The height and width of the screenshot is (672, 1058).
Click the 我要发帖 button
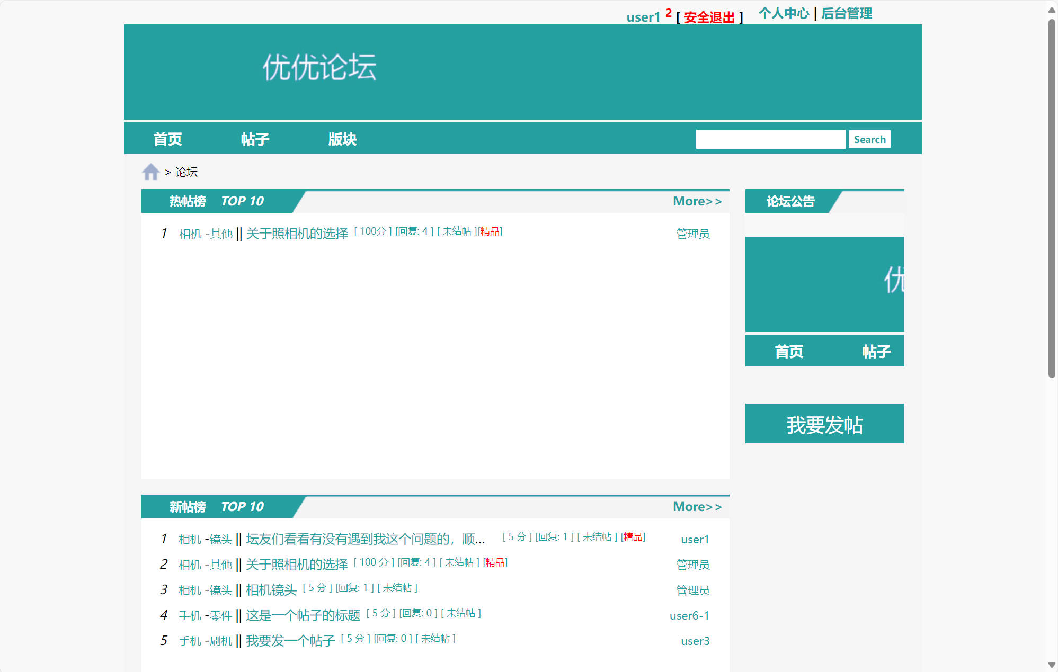tap(824, 423)
